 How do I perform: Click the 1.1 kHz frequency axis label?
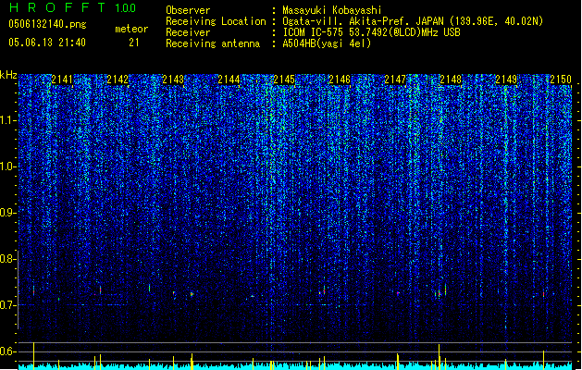[8, 120]
